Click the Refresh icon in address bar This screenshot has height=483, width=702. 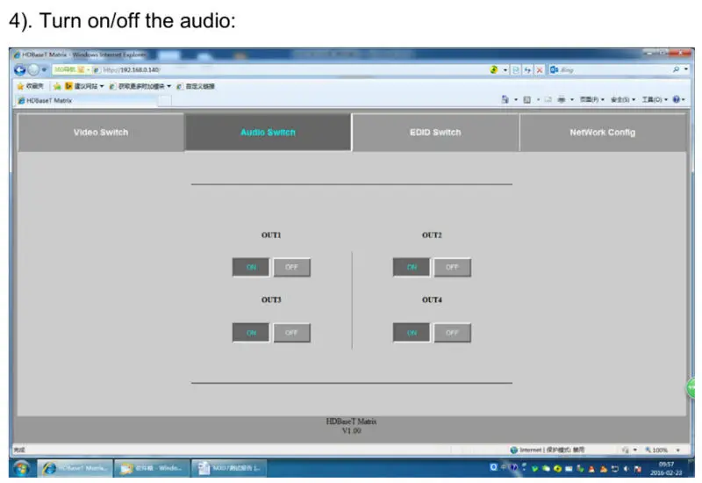(x=528, y=70)
